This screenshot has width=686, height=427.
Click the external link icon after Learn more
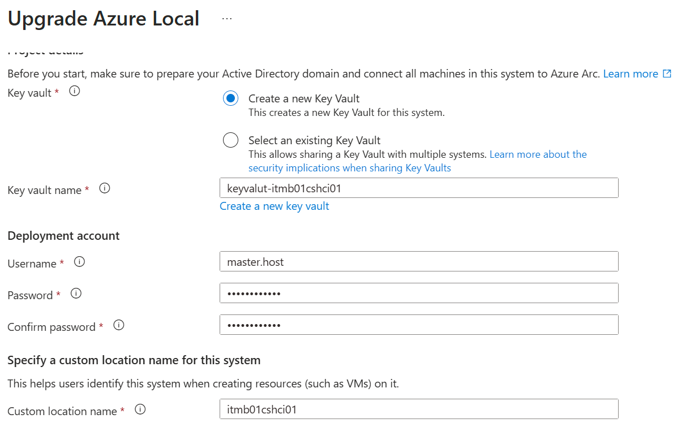[667, 74]
